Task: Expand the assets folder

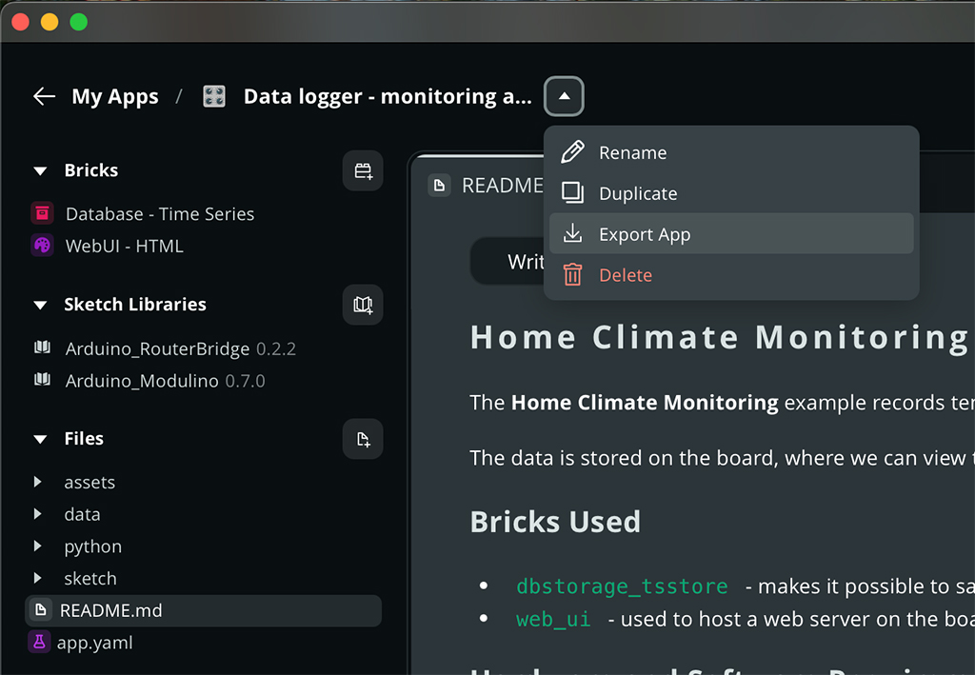Action: point(38,483)
